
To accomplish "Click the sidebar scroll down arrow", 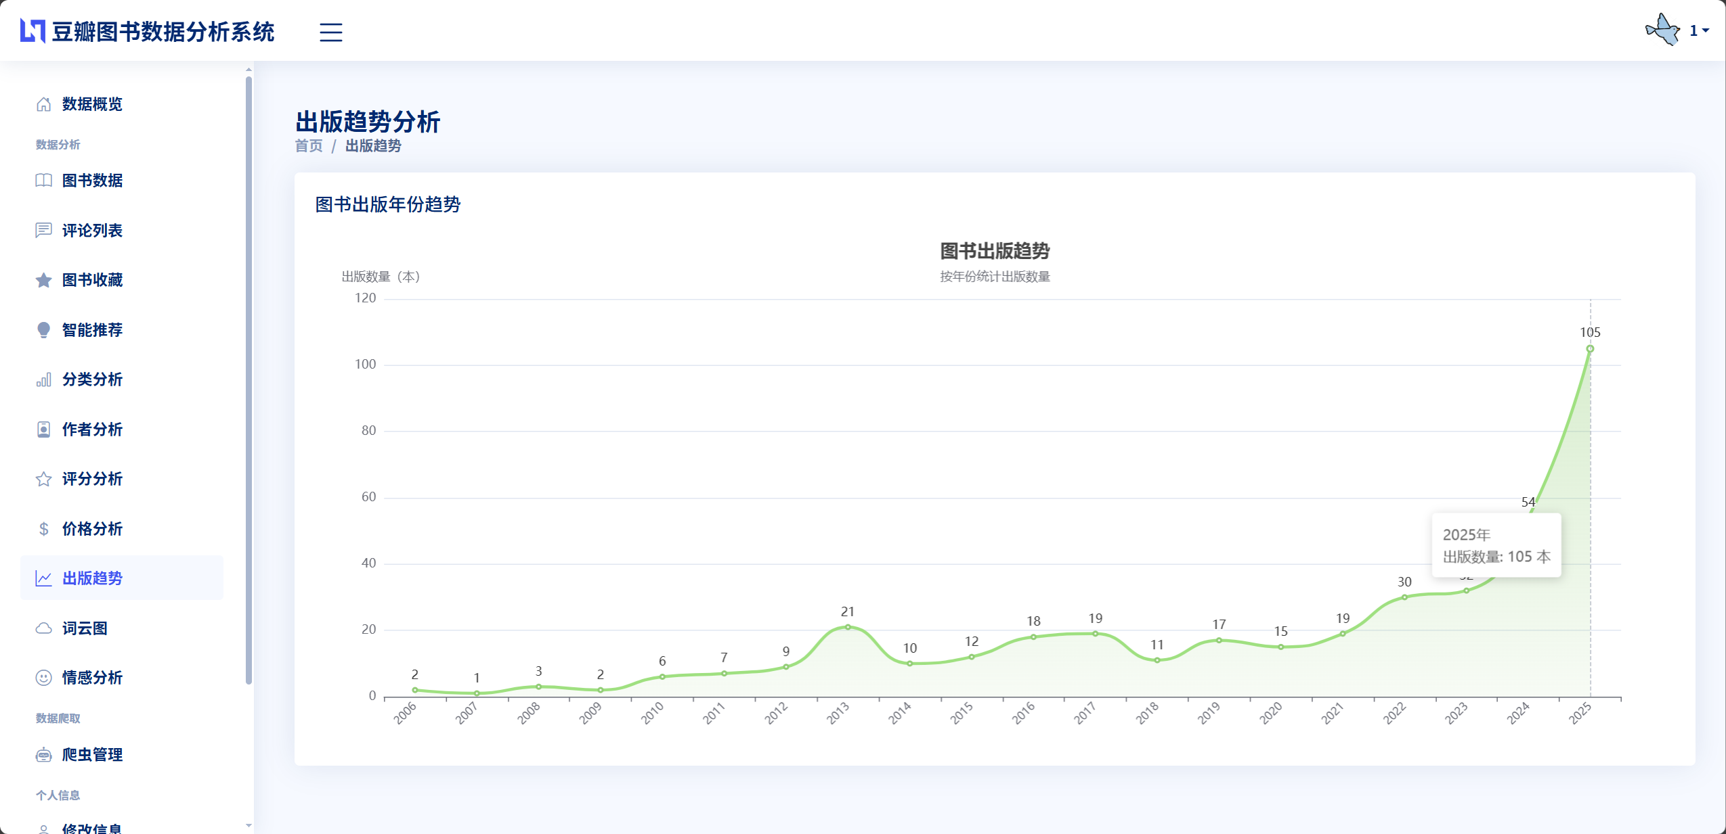I will click(249, 826).
